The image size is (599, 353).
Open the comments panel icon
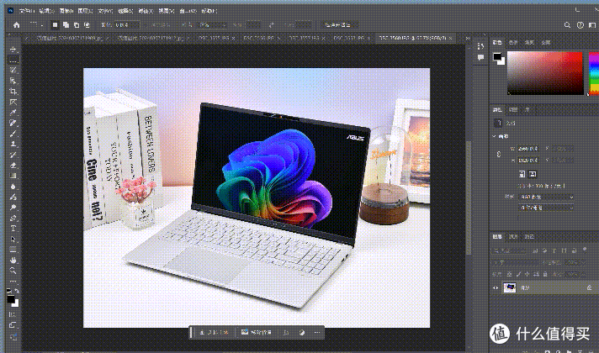480,57
